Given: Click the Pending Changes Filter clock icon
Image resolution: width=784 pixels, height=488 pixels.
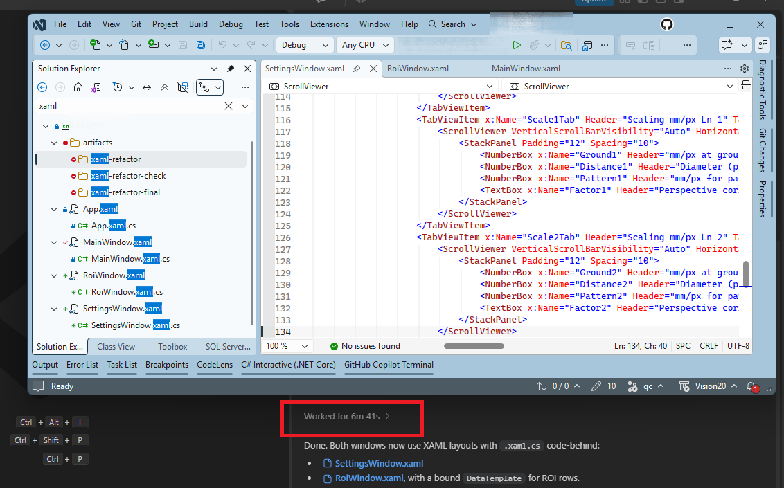Looking at the screenshot, I should [x=118, y=87].
